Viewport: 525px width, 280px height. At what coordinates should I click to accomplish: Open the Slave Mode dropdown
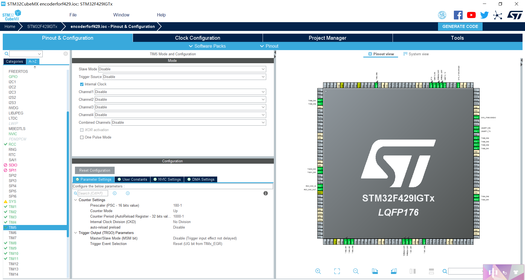182,69
